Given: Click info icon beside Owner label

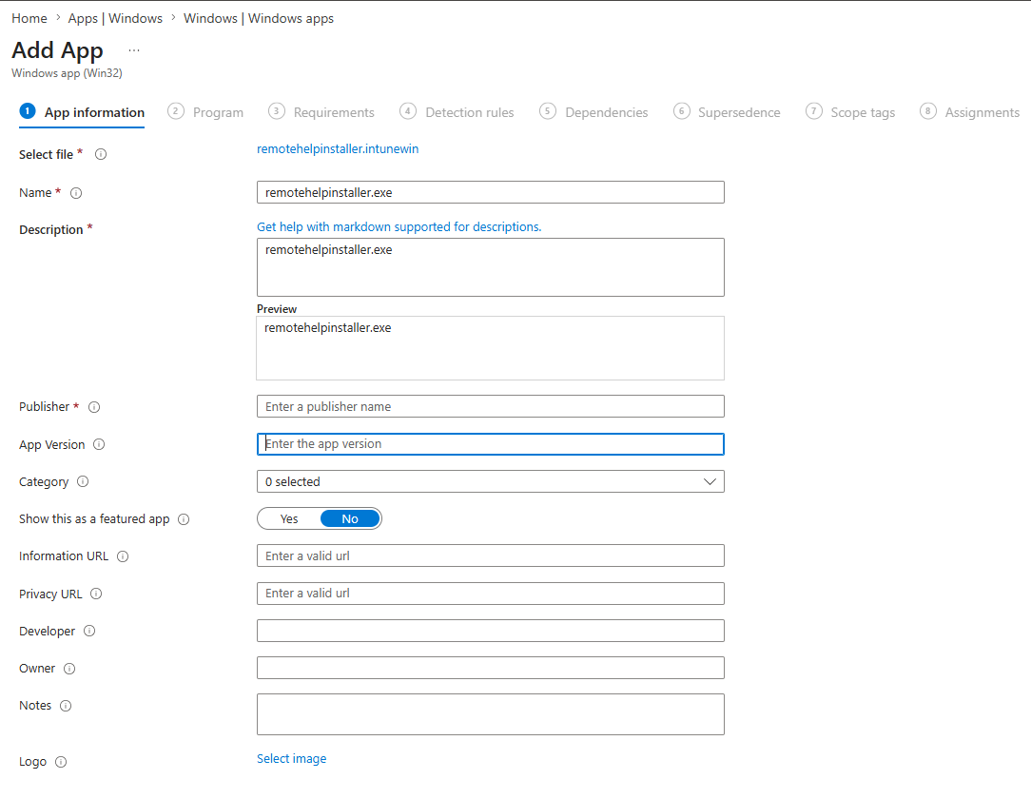Looking at the screenshot, I should [69, 669].
